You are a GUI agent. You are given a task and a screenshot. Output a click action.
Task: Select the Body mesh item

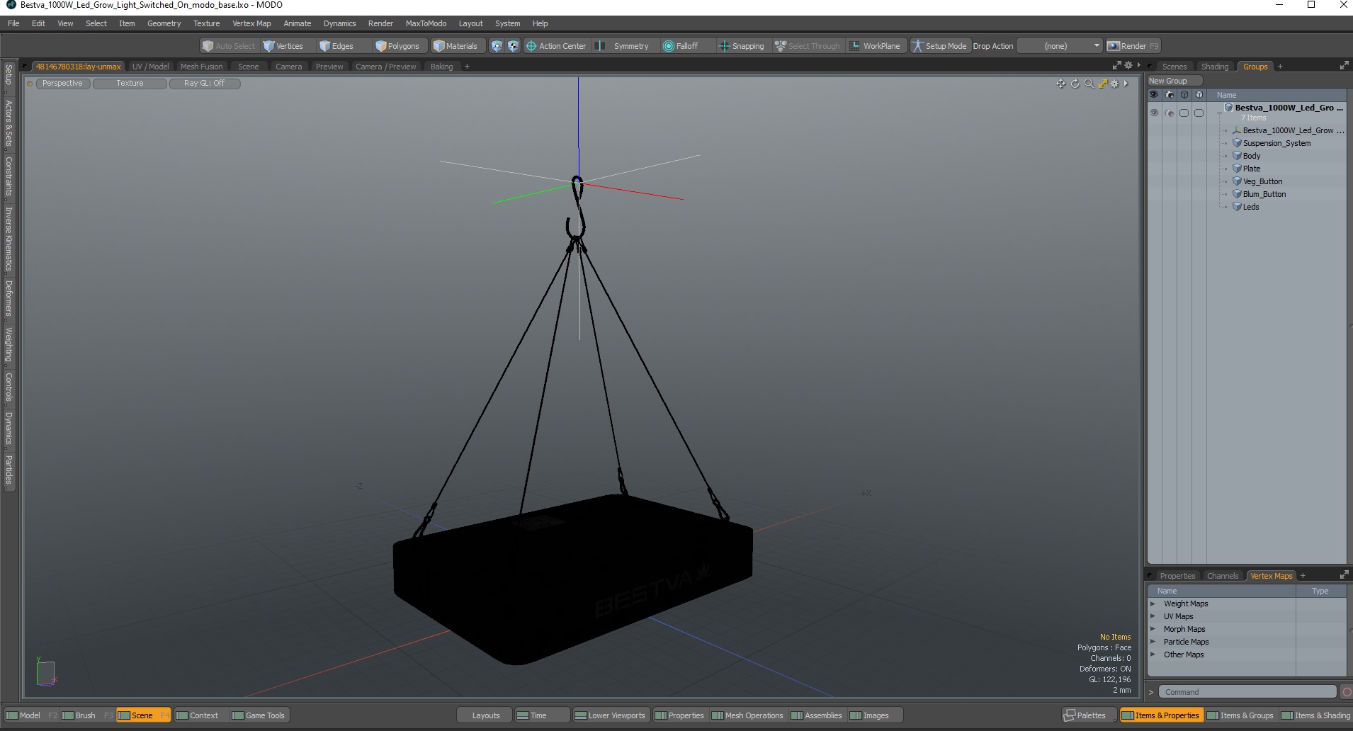click(1252, 156)
